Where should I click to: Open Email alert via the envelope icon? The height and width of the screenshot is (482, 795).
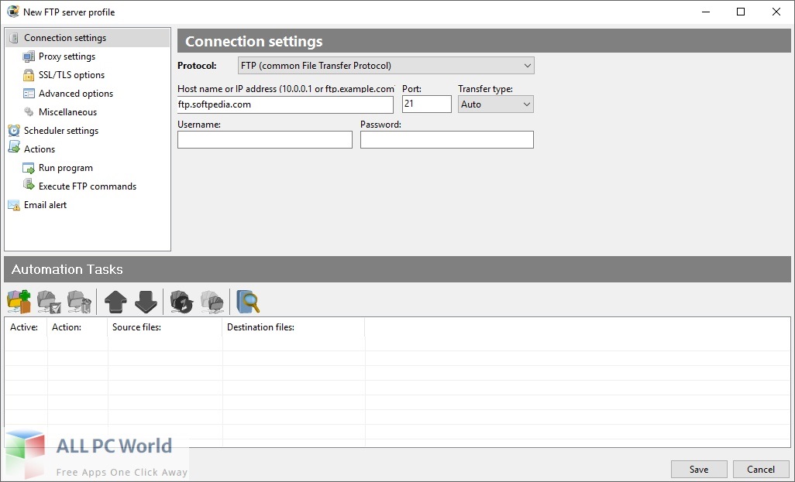(x=14, y=205)
